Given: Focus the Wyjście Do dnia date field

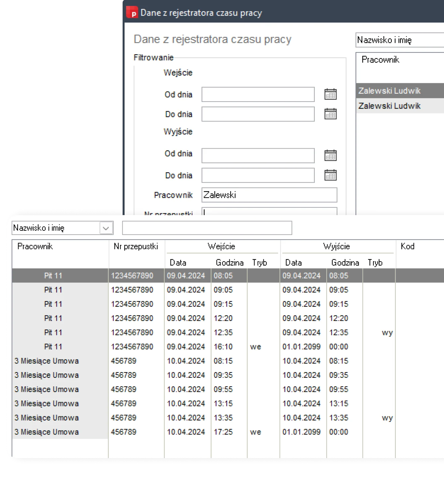Looking at the screenshot, I should point(258,175).
